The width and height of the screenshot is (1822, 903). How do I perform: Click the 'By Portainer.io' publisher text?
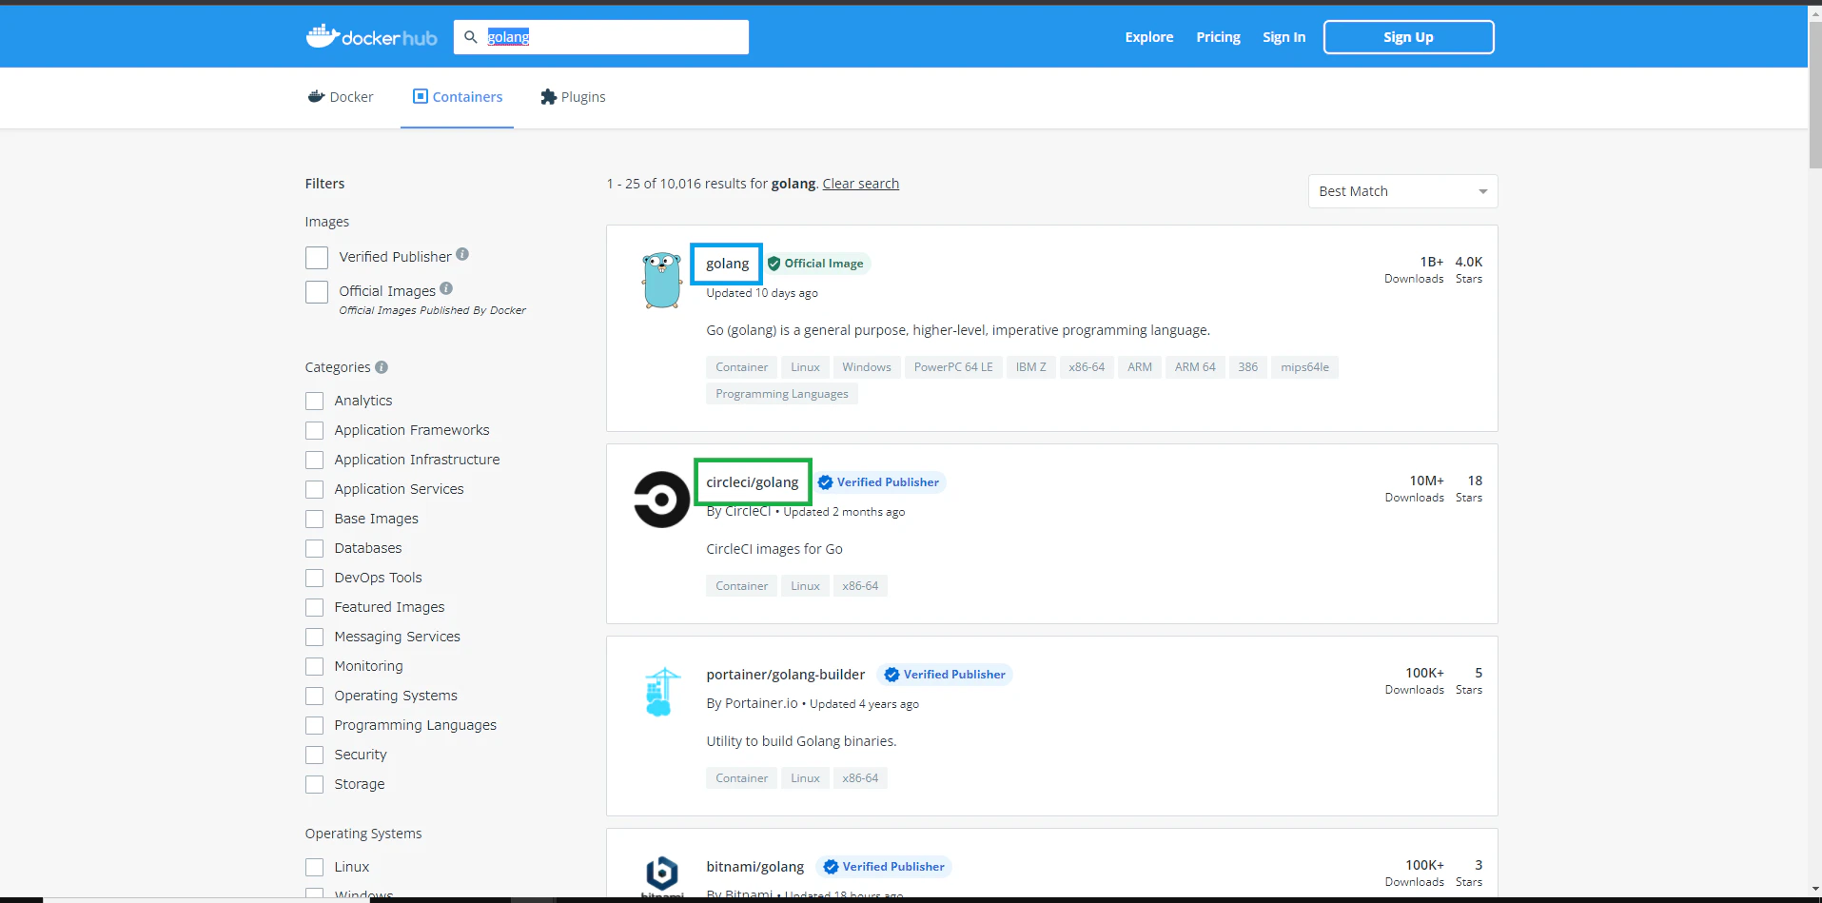point(752,703)
